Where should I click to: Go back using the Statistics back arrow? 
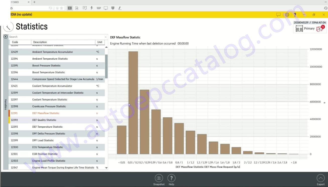[8, 27]
